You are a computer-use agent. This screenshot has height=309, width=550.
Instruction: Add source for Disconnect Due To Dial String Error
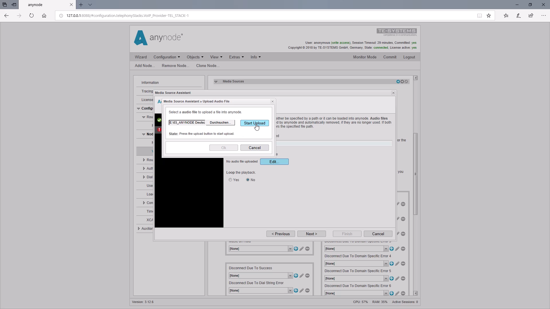click(x=296, y=290)
